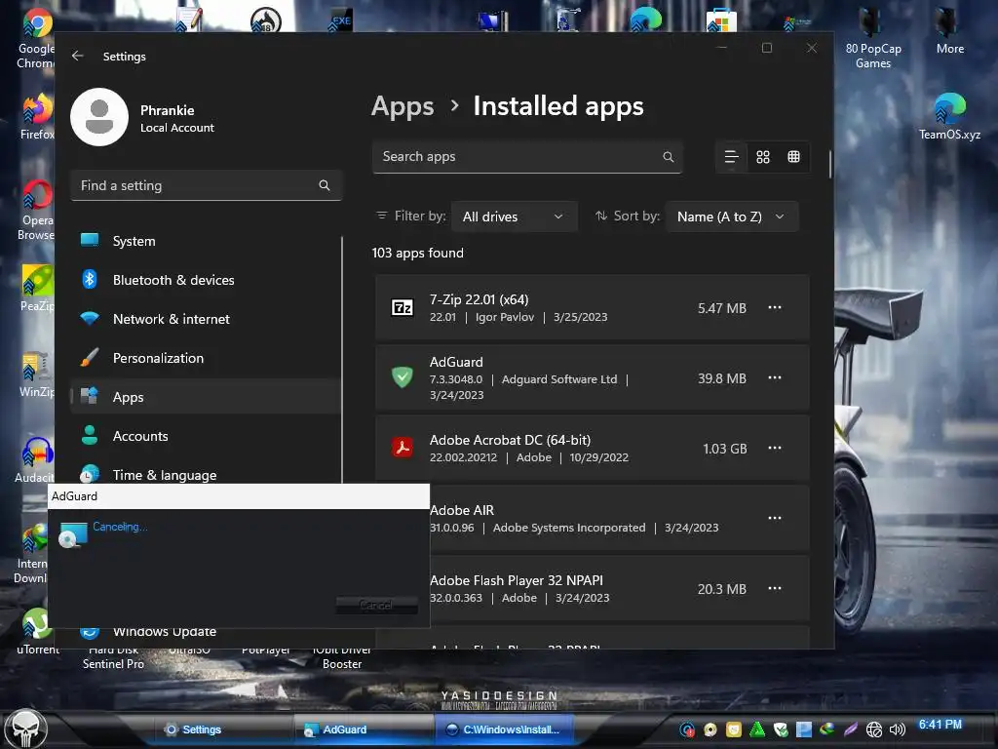This screenshot has height=749, width=998.
Task: Open IObit Driver Booster shortcut
Action: click(342, 657)
